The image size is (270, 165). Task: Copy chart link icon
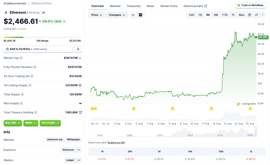[257, 15]
